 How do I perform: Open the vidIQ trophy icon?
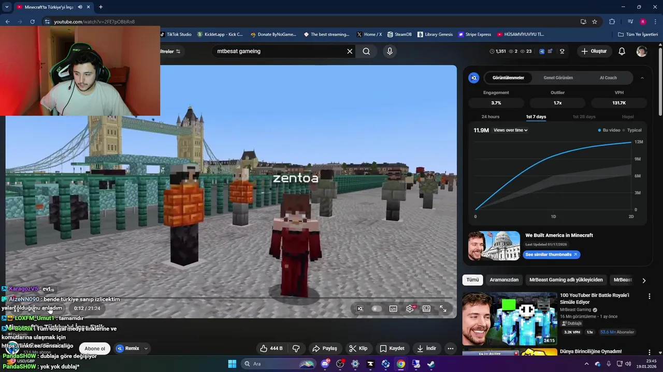pos(562,51)
